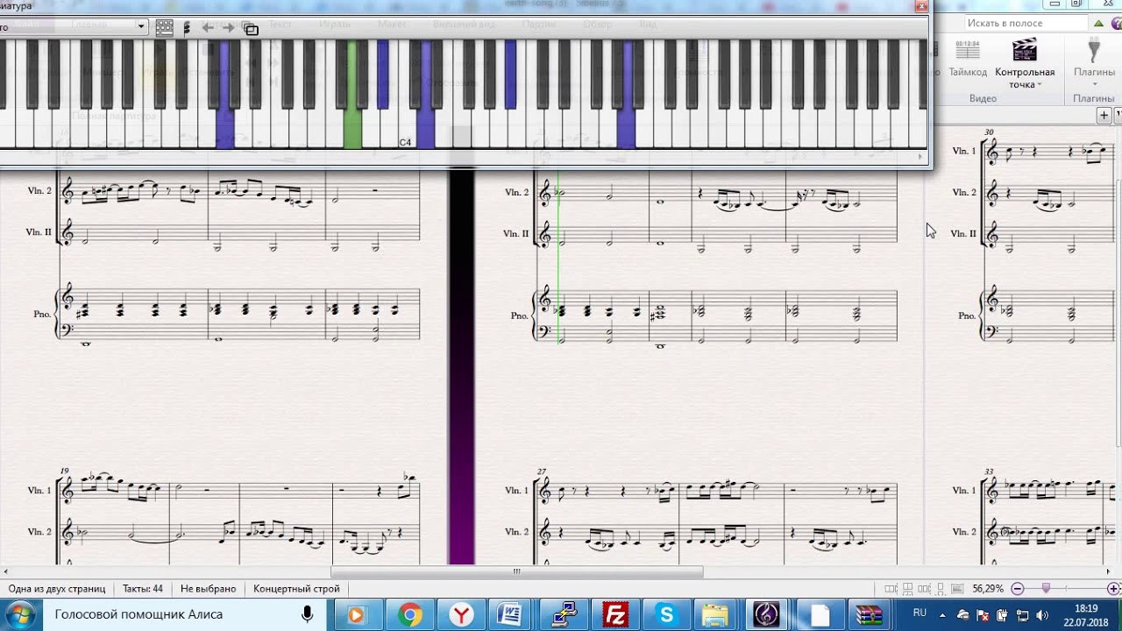Click the zoom percentage 56,29%

point(988,589)
